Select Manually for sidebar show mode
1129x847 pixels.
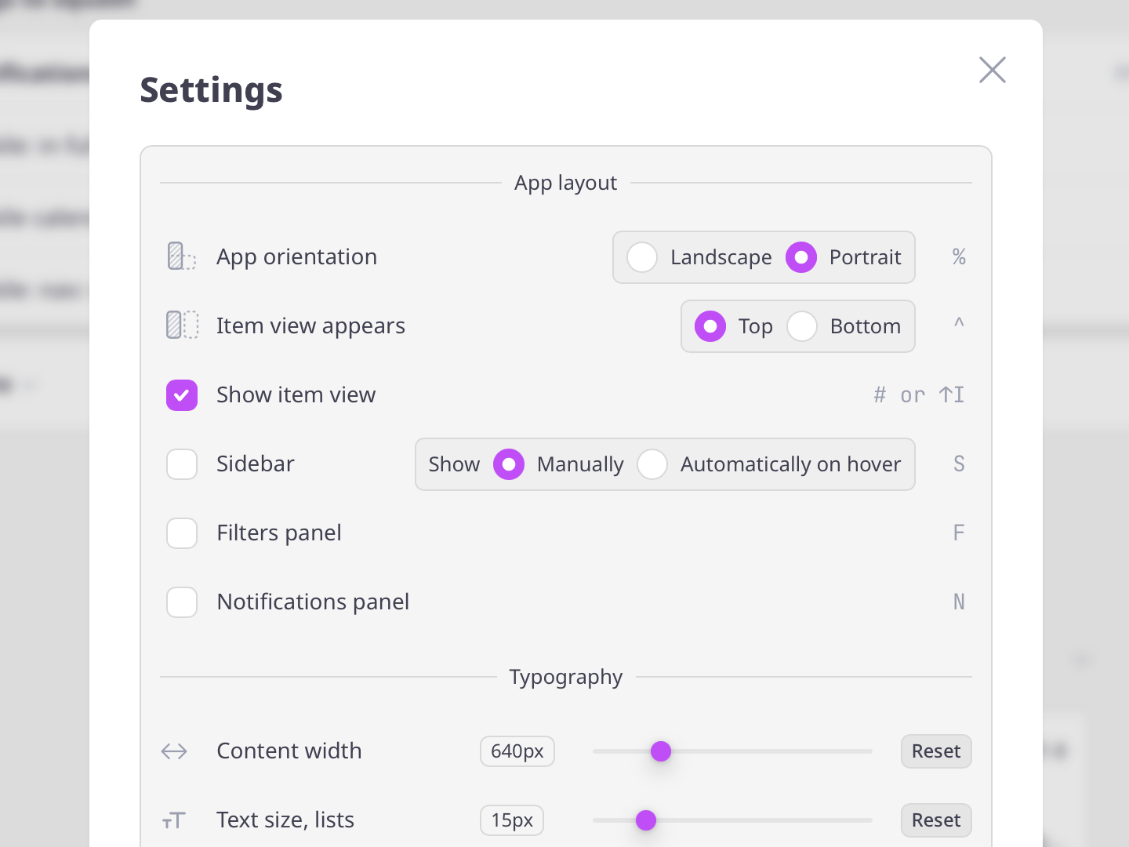[x=509, y=464]
